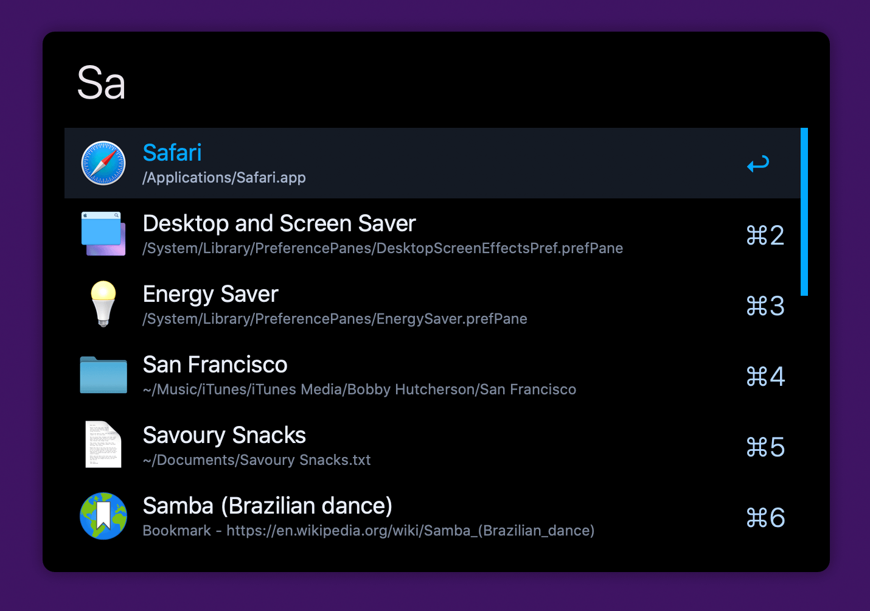
Task: Click the Energy Saver light bulb icon
Action: 103,304
